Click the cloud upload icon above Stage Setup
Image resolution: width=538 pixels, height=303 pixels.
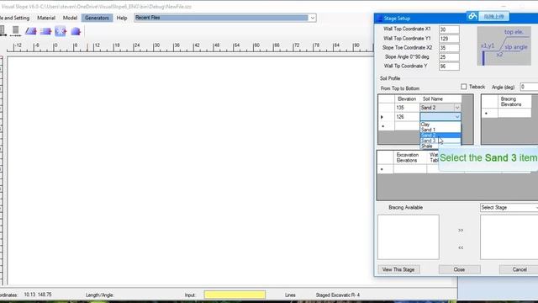(x=472, y=16)
